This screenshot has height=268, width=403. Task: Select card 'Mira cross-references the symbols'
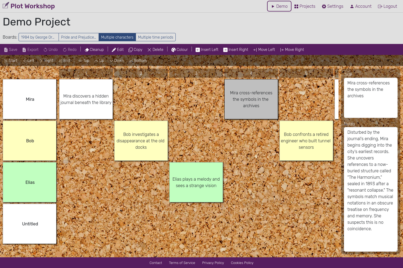(x=251, y=99)
